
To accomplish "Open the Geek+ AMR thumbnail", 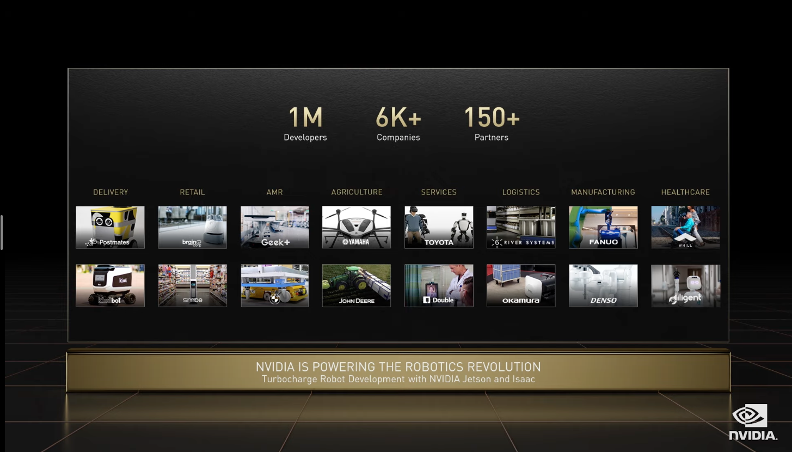I will click(274, 227).
